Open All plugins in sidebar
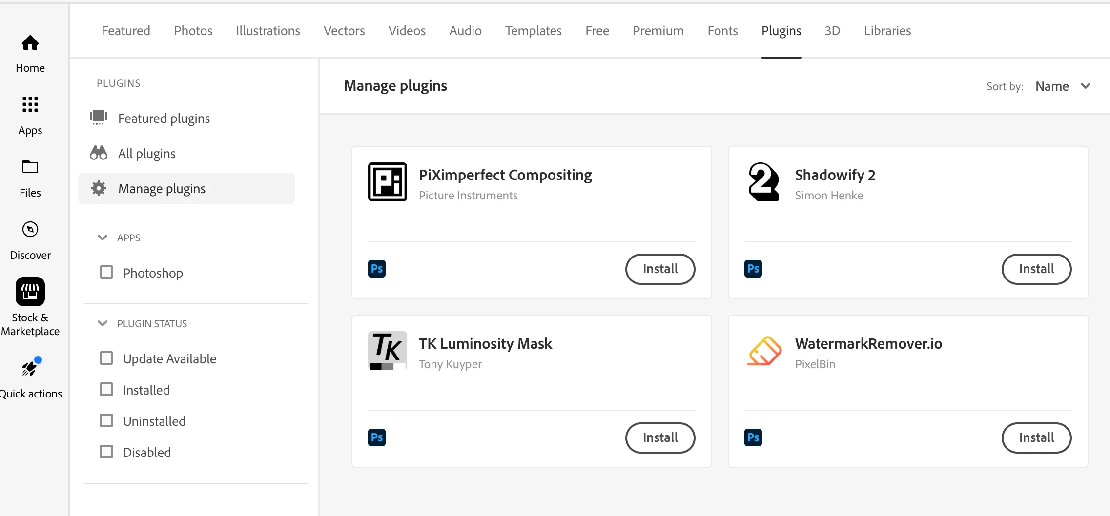Viewport: 1110px width, 516px height. [x=186, y=153]
